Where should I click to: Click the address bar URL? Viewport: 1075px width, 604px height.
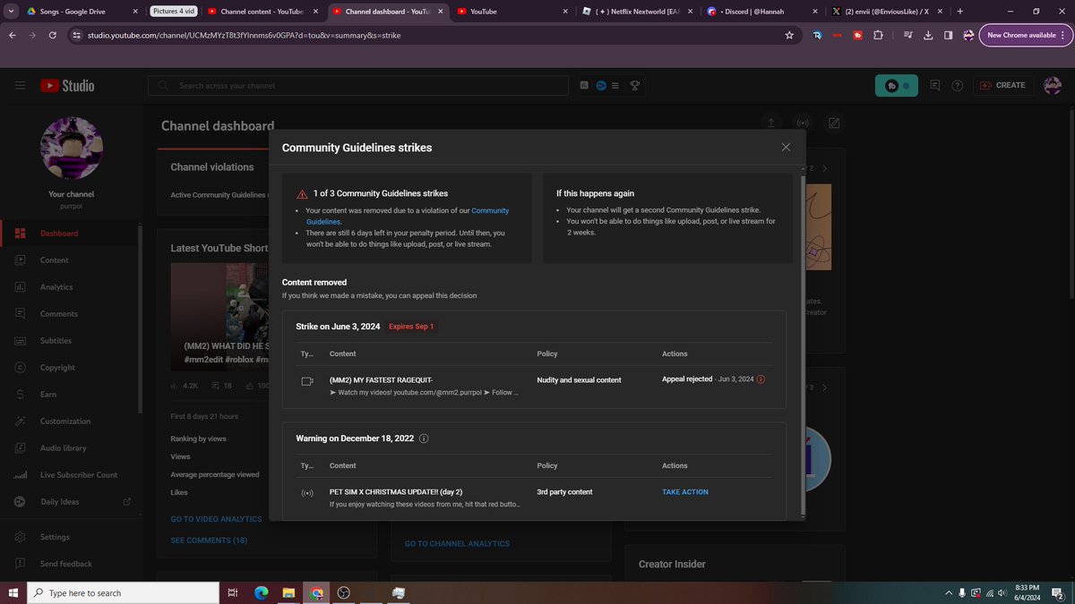tap(244, 35)
